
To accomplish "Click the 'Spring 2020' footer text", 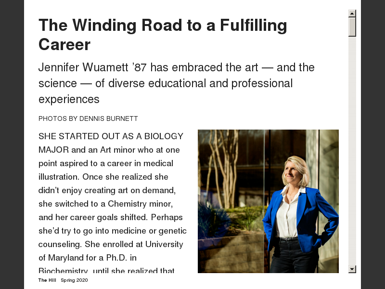I will coord(74,280).
